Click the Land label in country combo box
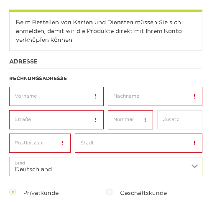The height and width of the screenshot is (202, 212). [20, 163]
